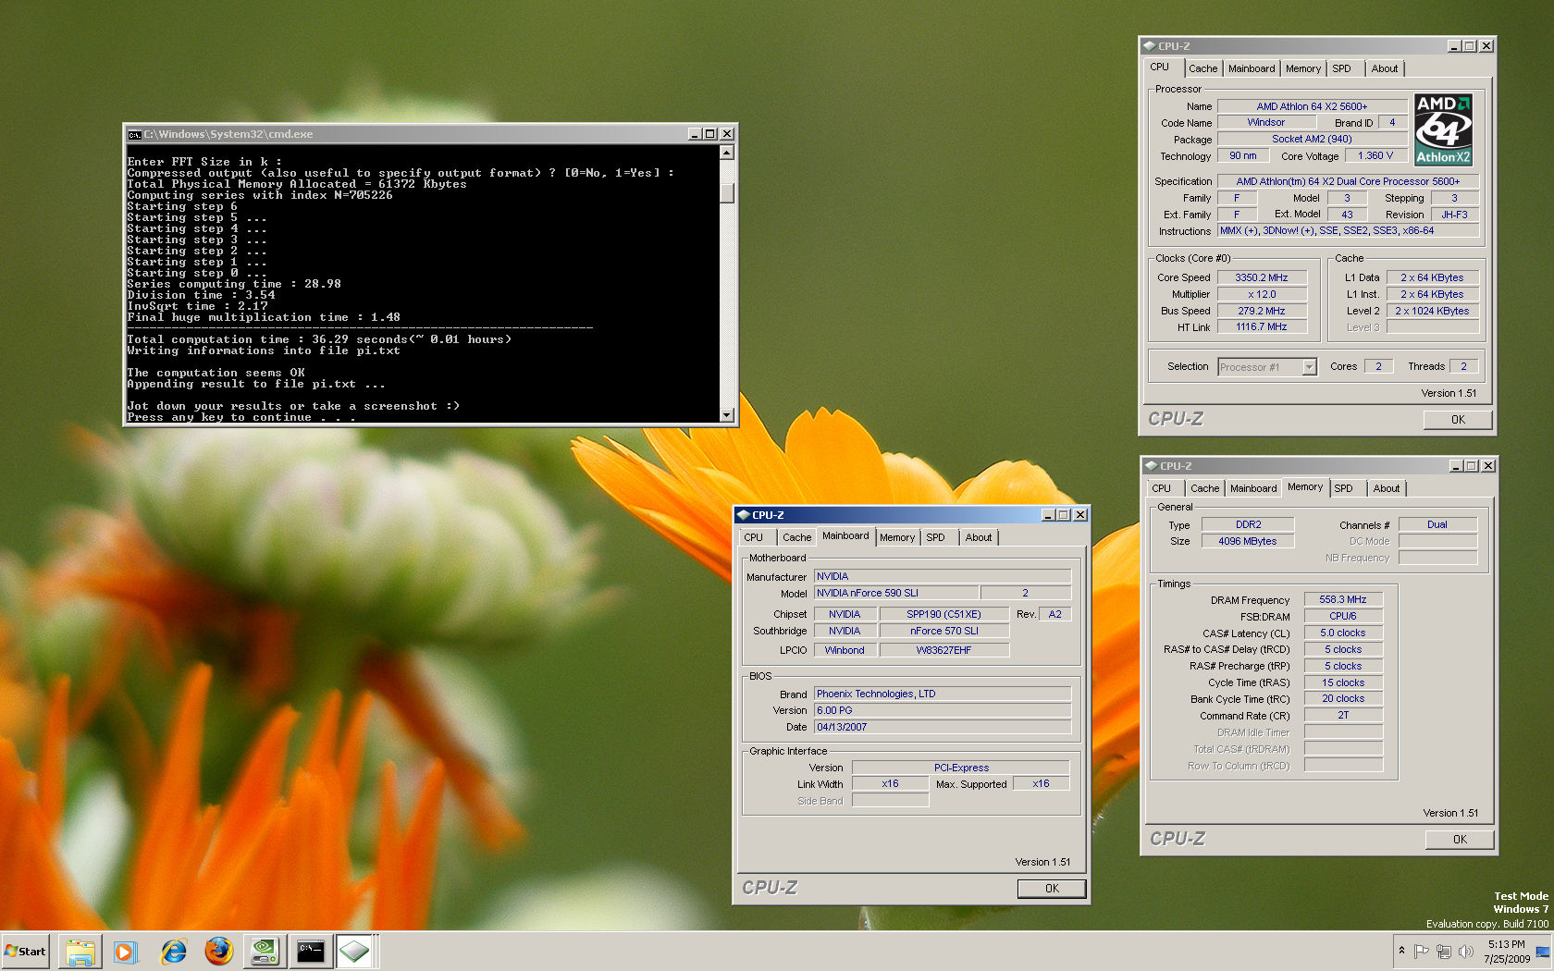The height and width of the screenshot is (971, 1554).
Task: Click the Bus Speed value '279.2 MHz'
Action: [1262, 311]
